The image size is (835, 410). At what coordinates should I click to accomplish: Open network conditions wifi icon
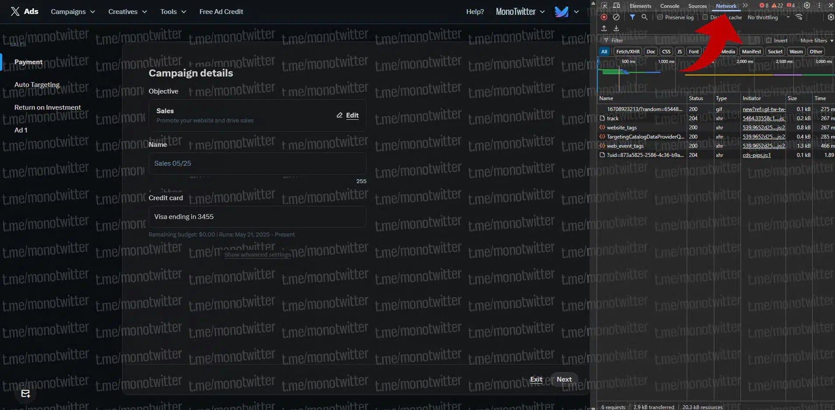pos(799,17)
